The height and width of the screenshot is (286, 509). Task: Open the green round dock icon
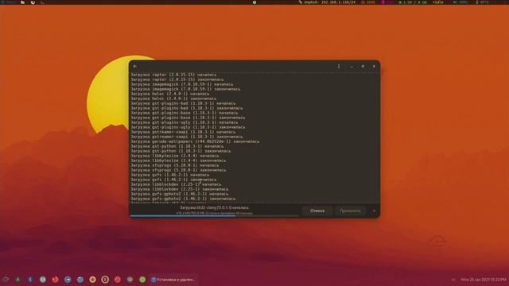[142, 279]
